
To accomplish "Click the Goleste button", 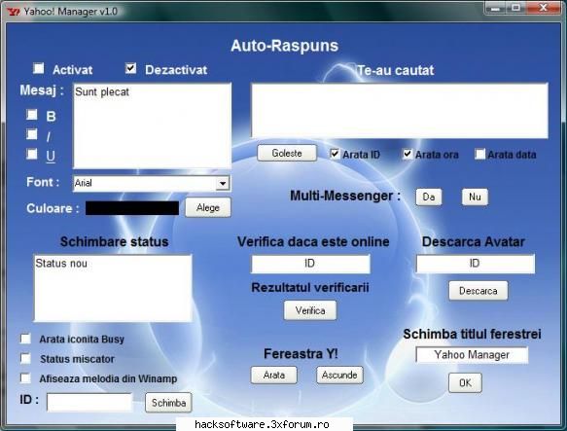I will pos(287,153).
